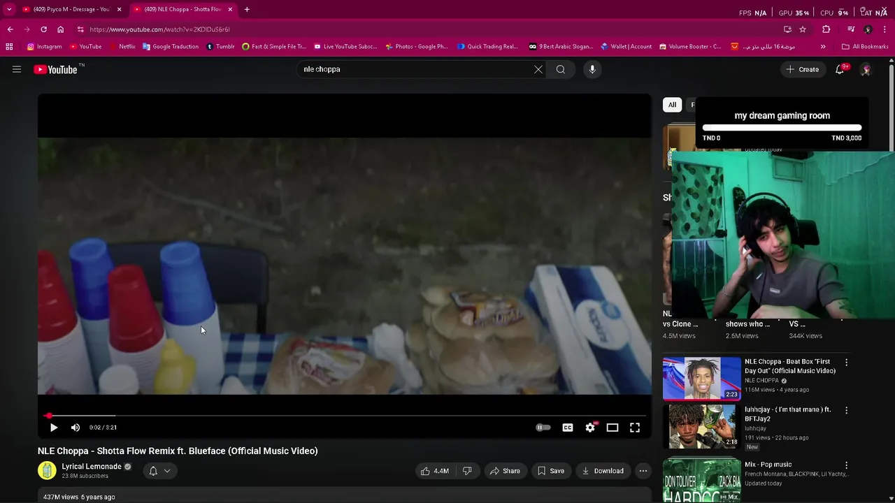Image resolution: width=895 pixels, height=503 pixels.
Task: Toggle the autoplay switch in player controls
Action: 543,428
